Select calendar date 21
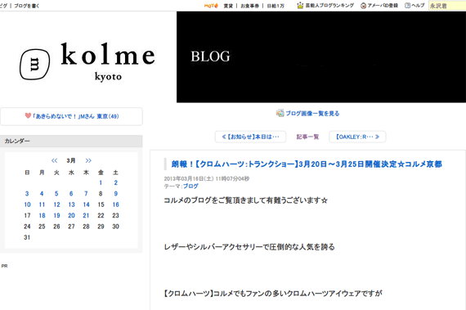This screenshot has width=466, height=310. [x=86, y=215]
